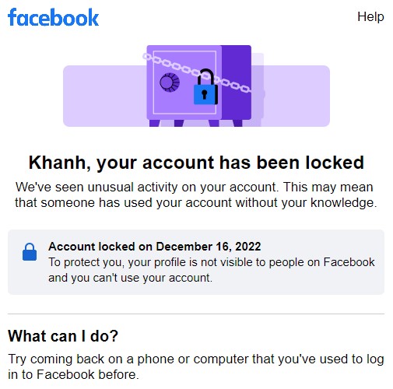Viewport: 393px width, 389px height.
Task: Click the safe's dark purple side panel
Action: (x=237, y=82)
